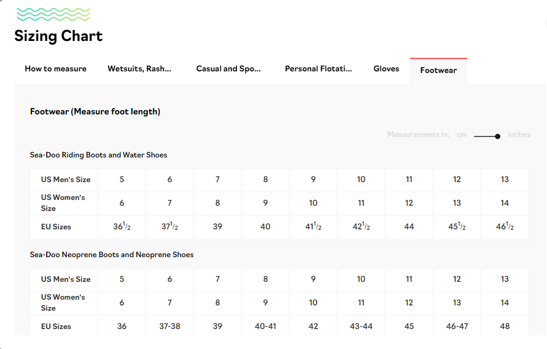Open the How to measure tab

click(x=56, y=69)
